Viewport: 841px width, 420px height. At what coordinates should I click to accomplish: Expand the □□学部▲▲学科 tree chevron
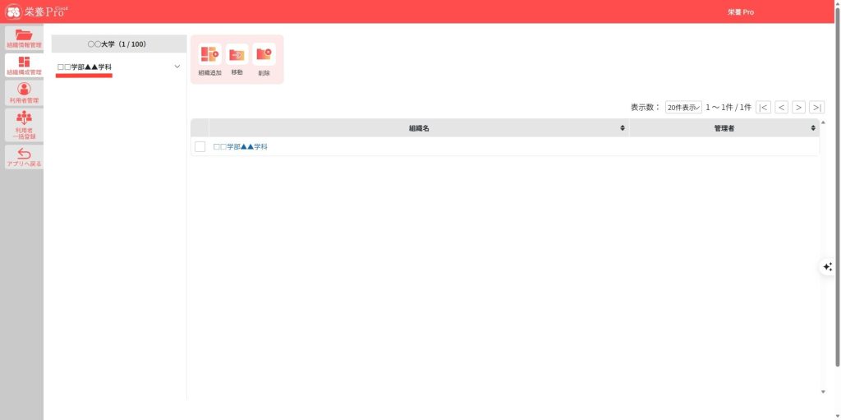(x=177, y=67)
